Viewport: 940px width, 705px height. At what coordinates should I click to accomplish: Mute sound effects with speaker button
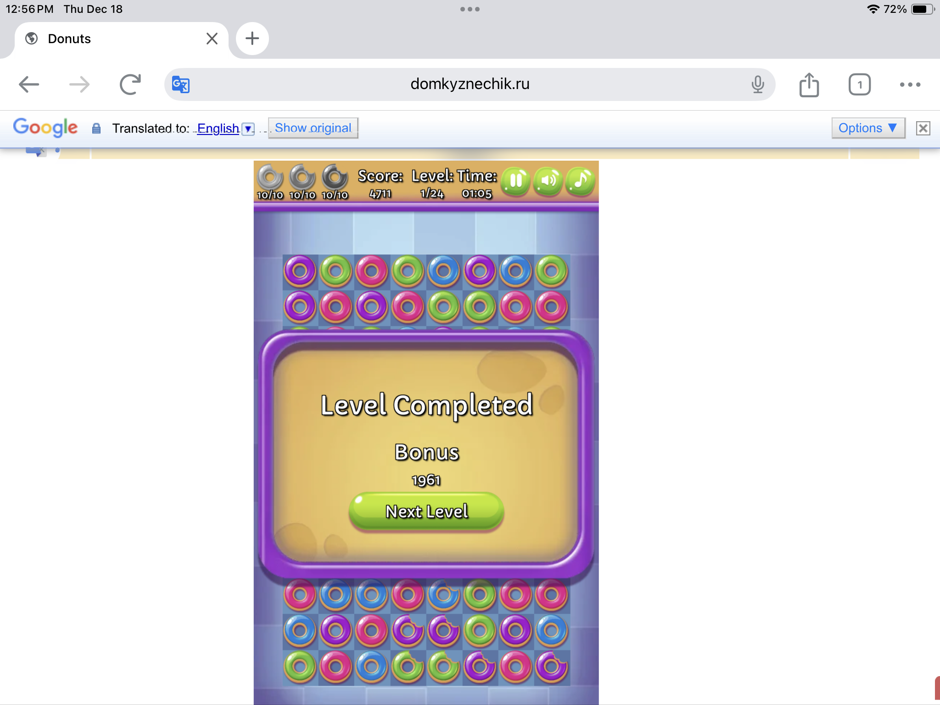(548, 181)
